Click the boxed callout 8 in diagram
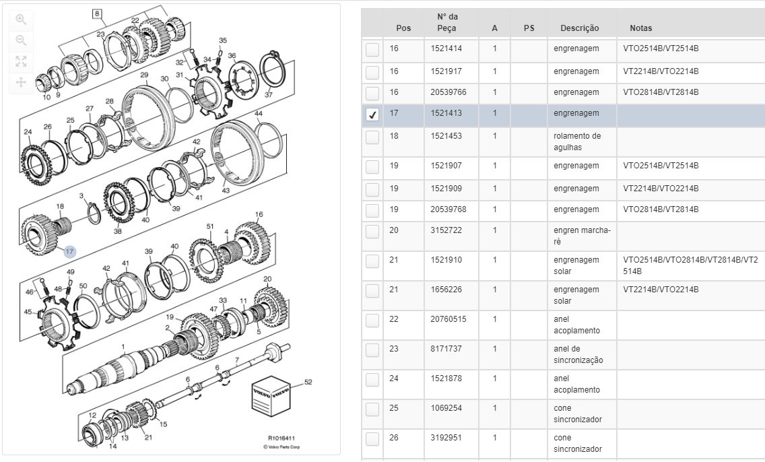Screen dimensions: 765x462 (97, 13)
